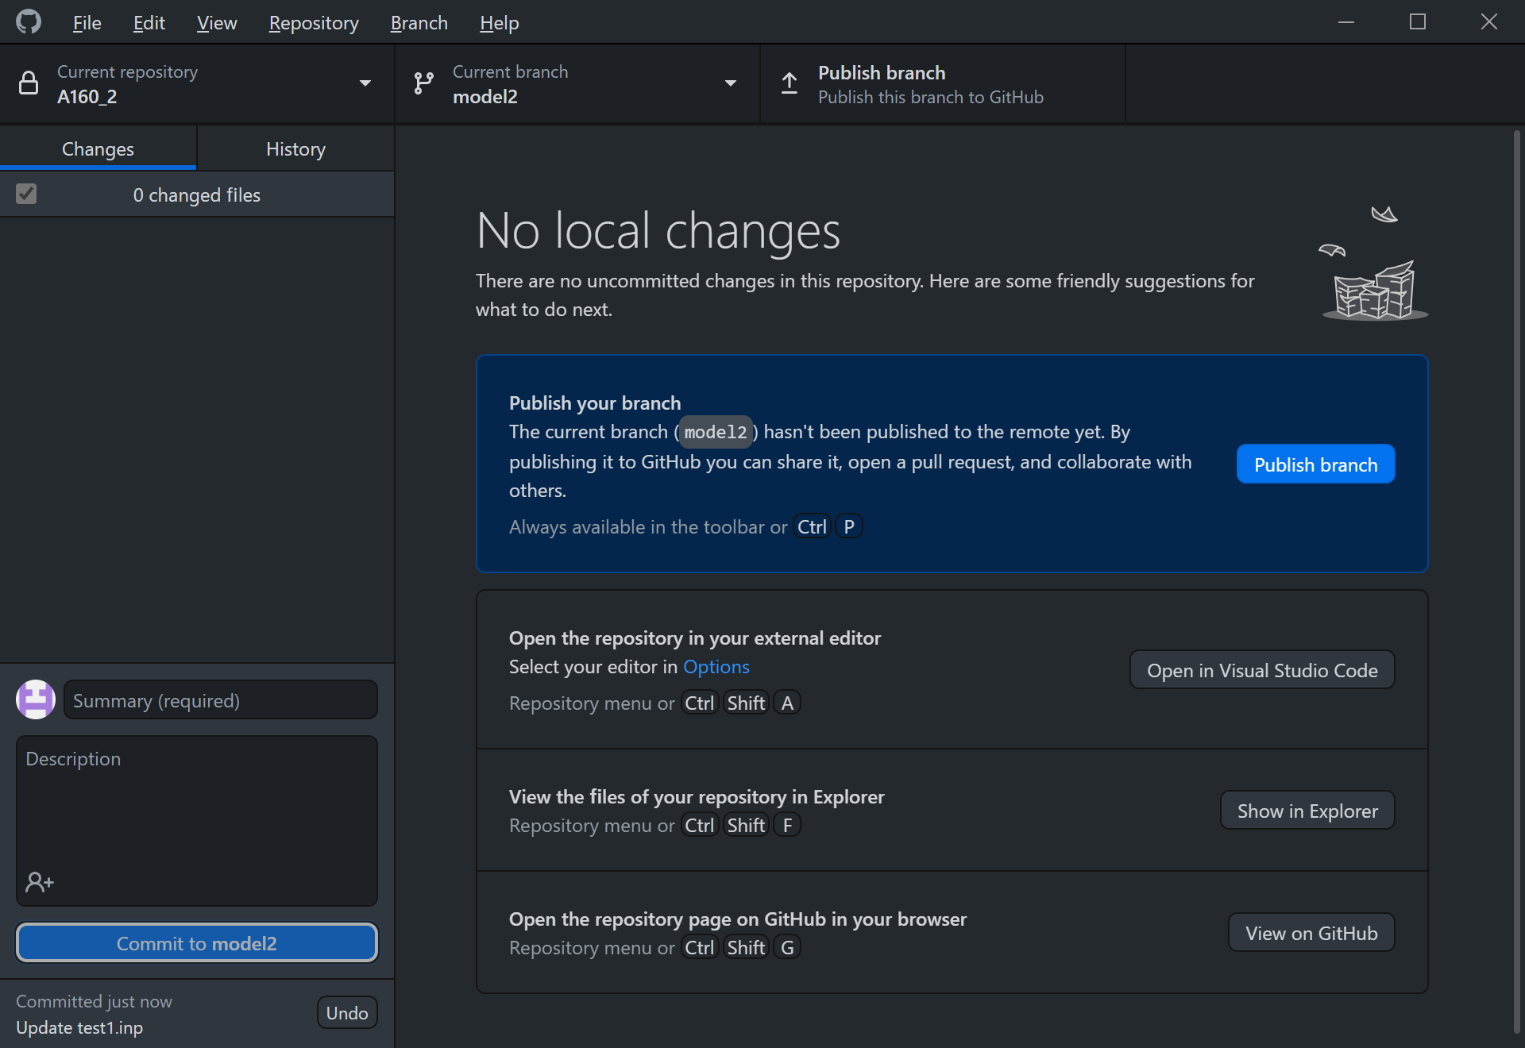
Task: Click the user avatar next to Summary field
Action: [x=35, y=699]
